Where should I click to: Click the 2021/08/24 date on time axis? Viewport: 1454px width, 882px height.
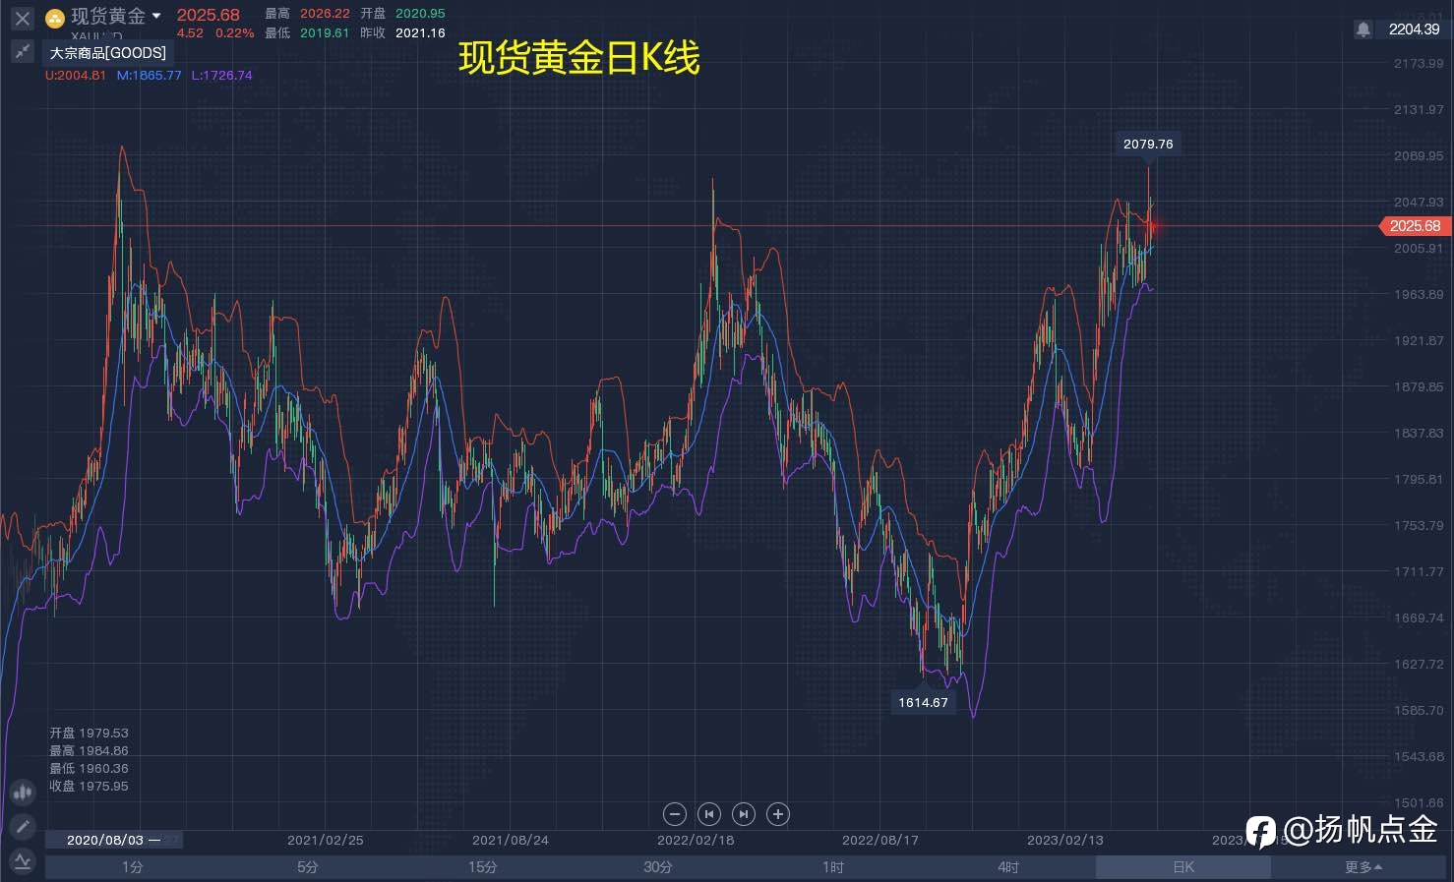point(511,841)
